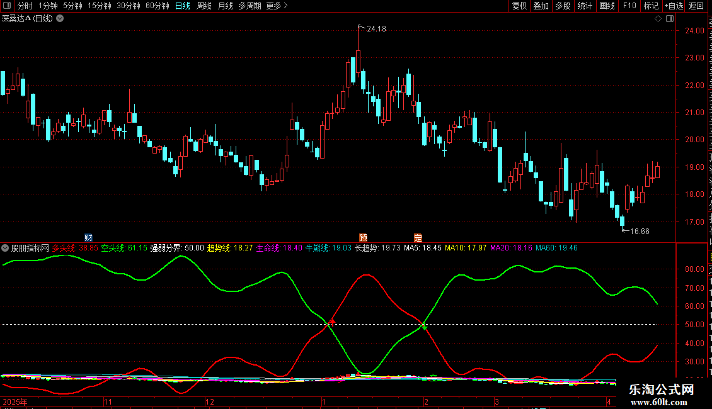
Task: Open the F10 company info
Action: tap(629, 6)
